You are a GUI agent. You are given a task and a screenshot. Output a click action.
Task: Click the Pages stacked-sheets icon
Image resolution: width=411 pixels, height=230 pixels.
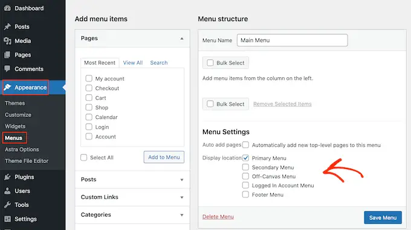click(x=7, y=55)
